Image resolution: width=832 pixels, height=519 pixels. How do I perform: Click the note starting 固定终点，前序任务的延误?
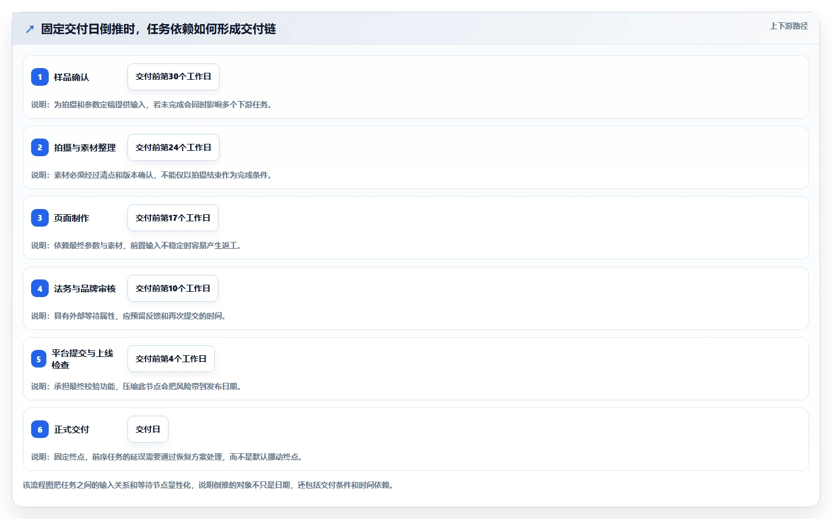[167, 457]
